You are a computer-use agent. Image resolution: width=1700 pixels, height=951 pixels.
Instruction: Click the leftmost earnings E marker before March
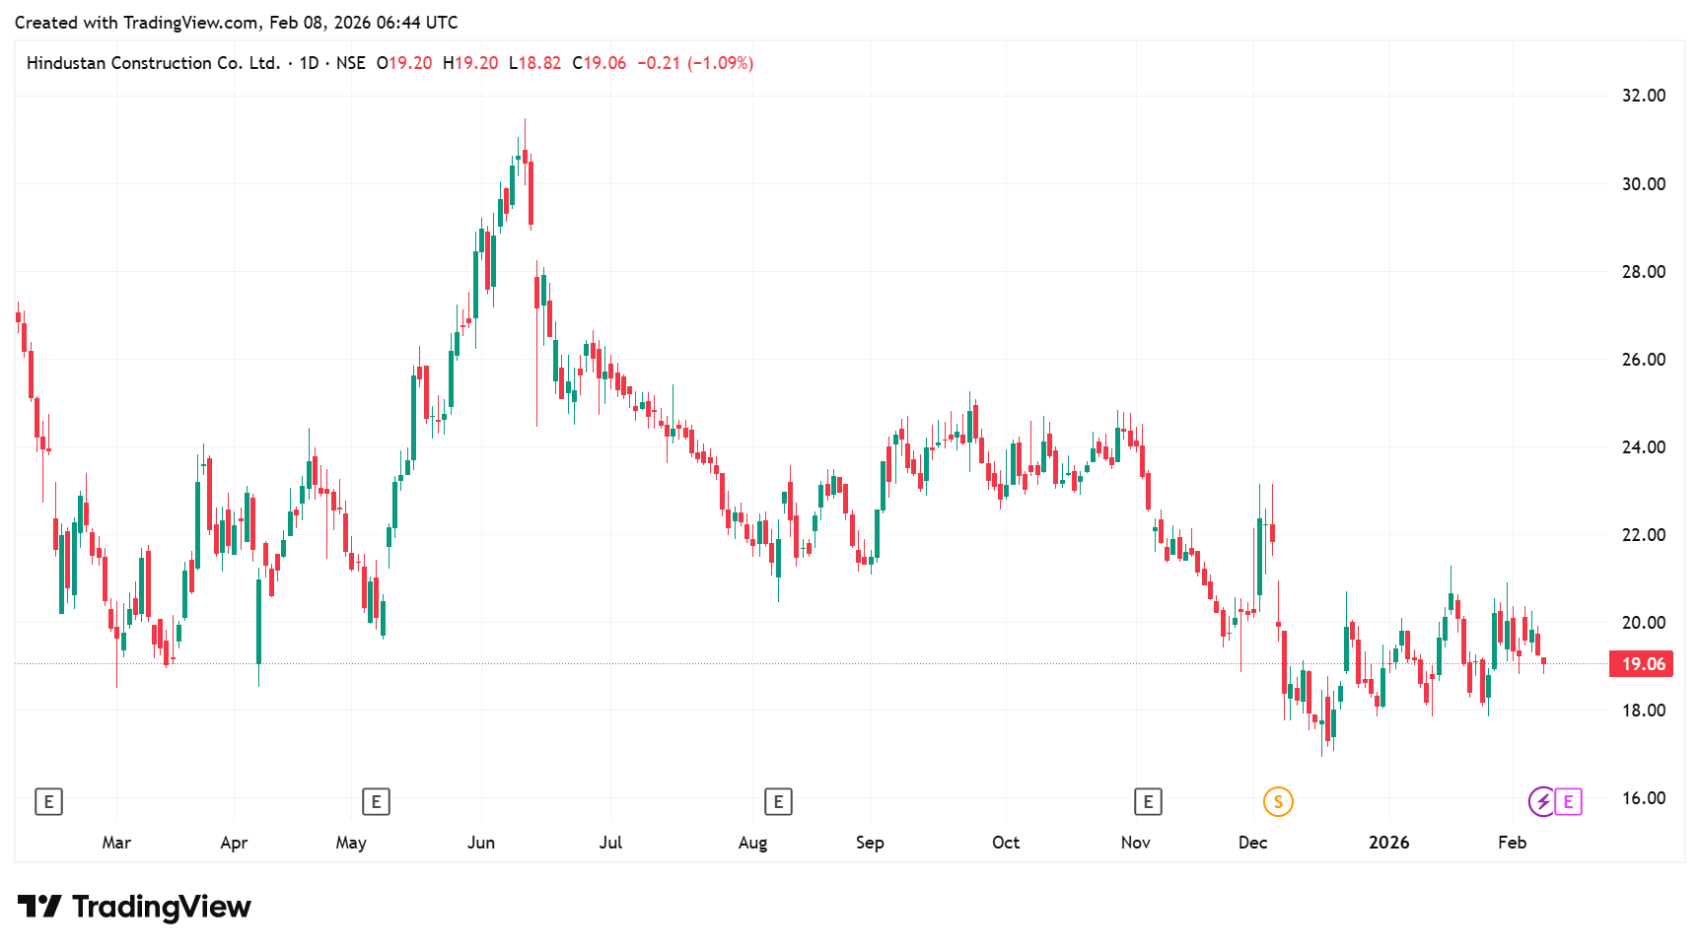coord(48,802)
